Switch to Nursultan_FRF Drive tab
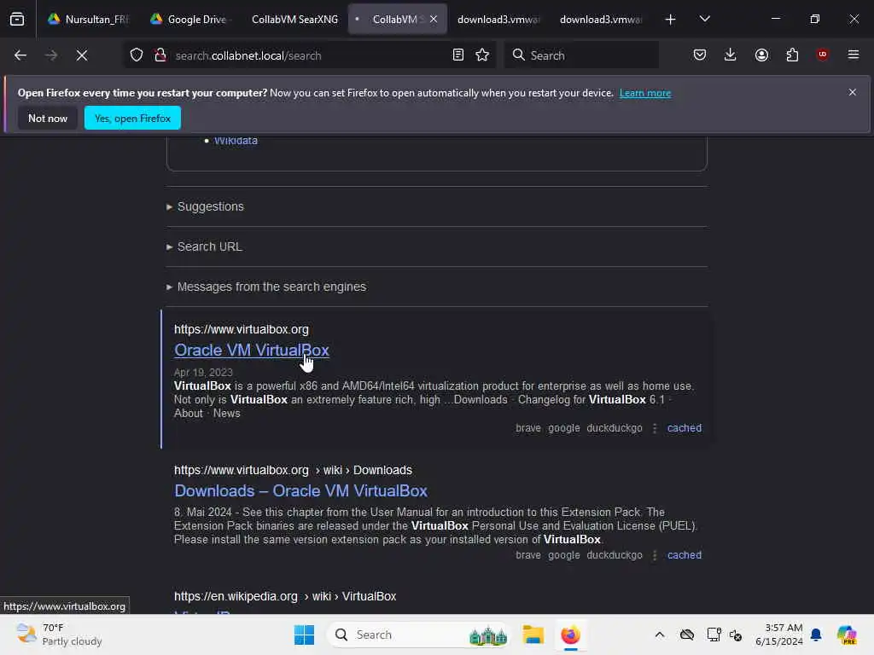This screenshot has width=874, height=655. [88, 19]
